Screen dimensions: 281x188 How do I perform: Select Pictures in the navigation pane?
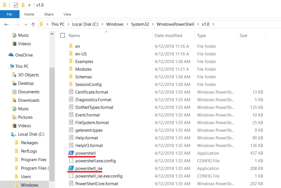tap(25, 117)
